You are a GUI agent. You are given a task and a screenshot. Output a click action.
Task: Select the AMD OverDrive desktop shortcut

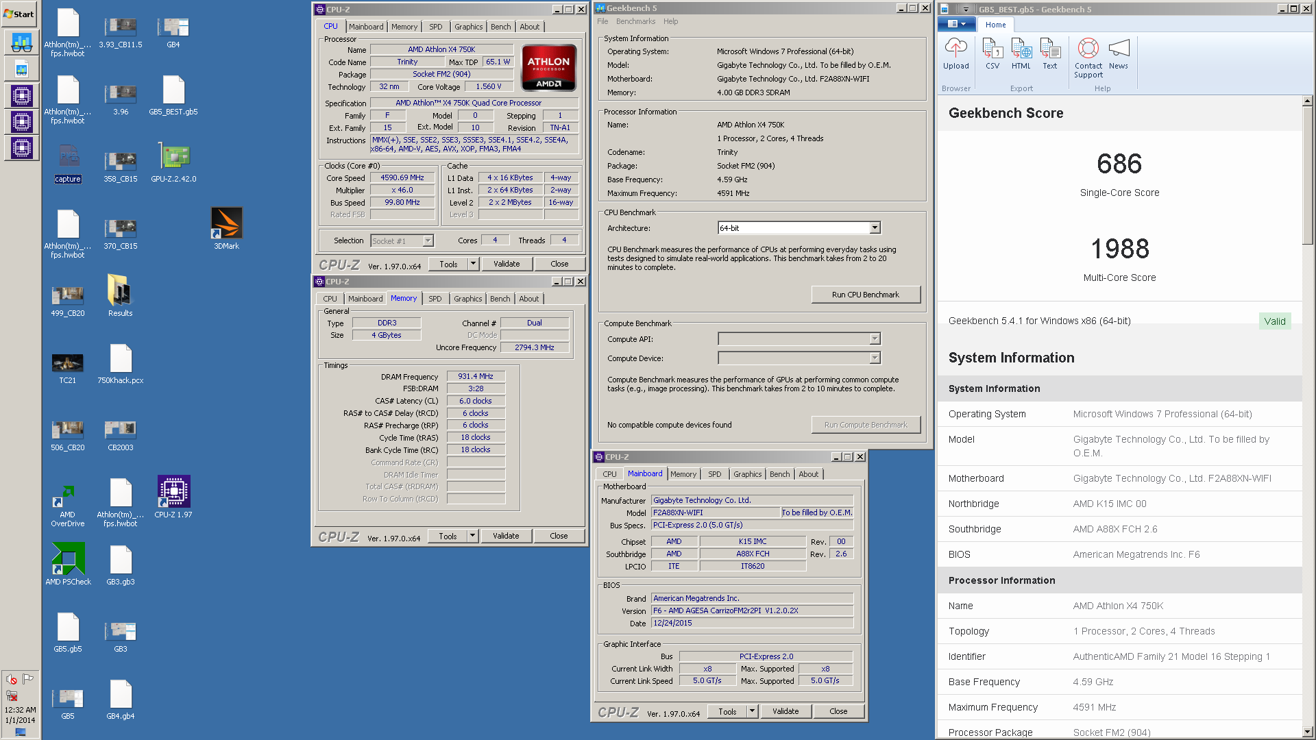(68, 506)
